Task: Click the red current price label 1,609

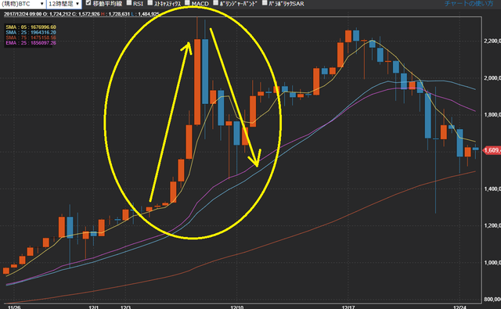Action: 492,150
